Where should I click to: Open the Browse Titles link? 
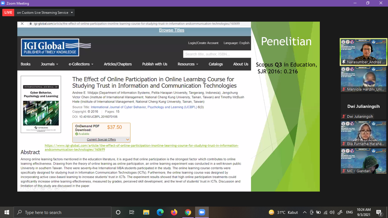172,30
